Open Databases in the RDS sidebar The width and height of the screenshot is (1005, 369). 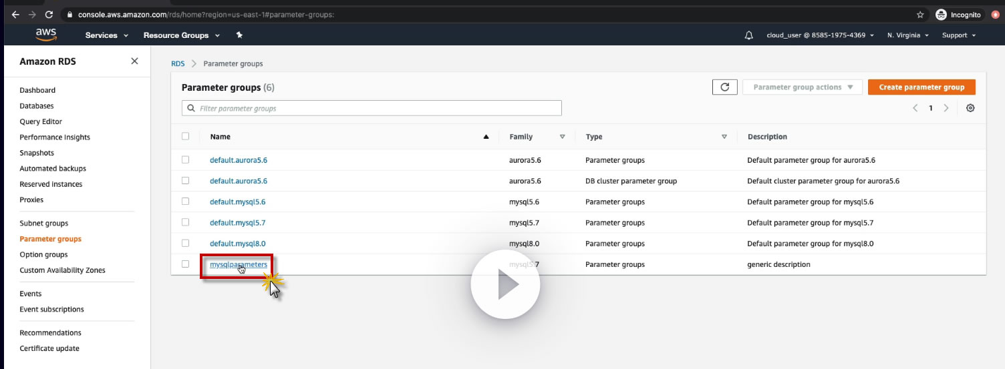point(37,105)
